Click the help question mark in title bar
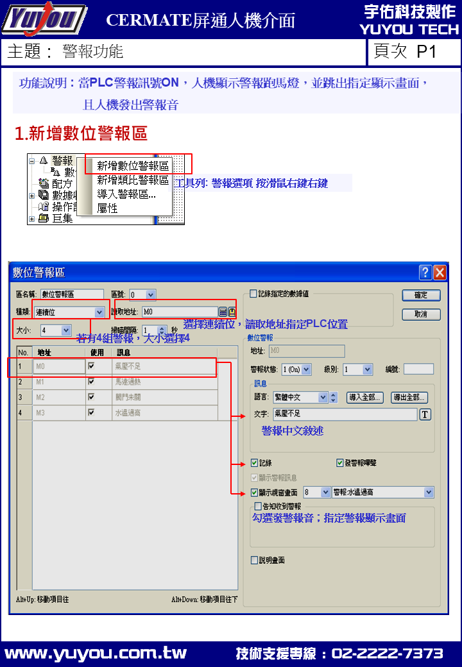This screenshot has width=462, height=667. [425, 272]
